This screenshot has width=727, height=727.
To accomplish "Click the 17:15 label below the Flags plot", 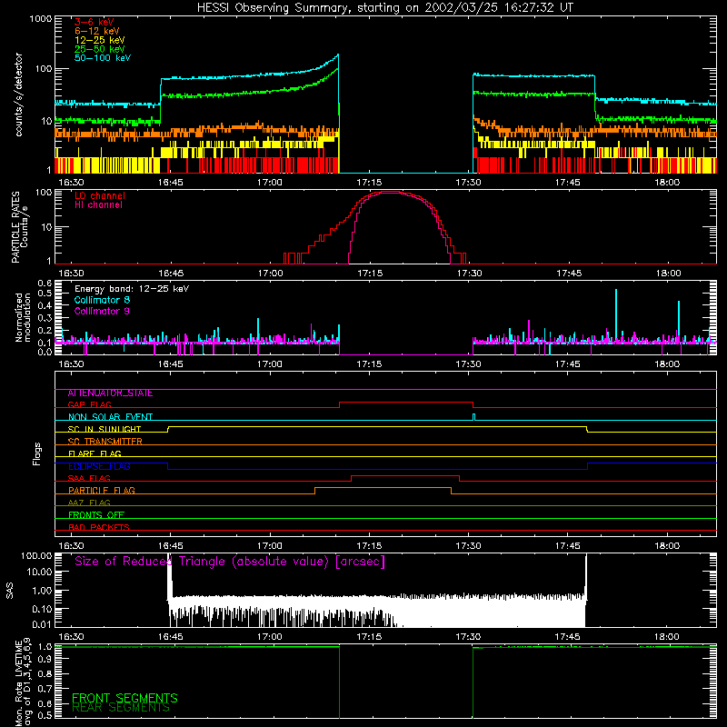I will [x=369, y=546].
